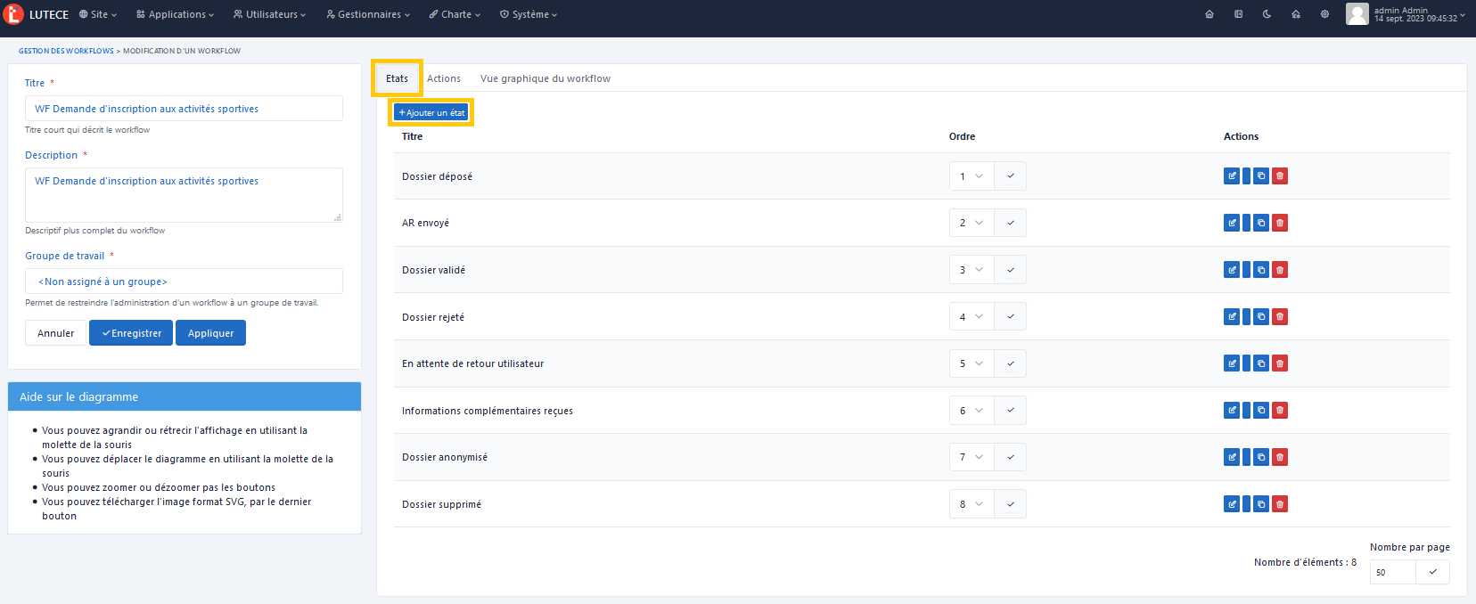This screenshot has width=1476, height=604.
Task: Confirm order change for "Dossier validé"
Action: click(x=1011, y=270)
